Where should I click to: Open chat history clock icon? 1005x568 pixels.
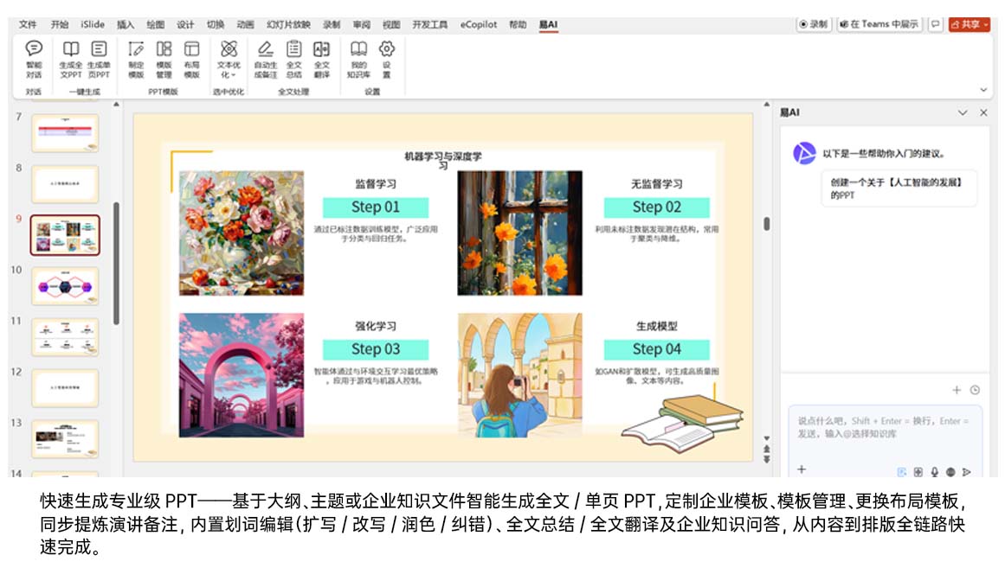(975, 390)
